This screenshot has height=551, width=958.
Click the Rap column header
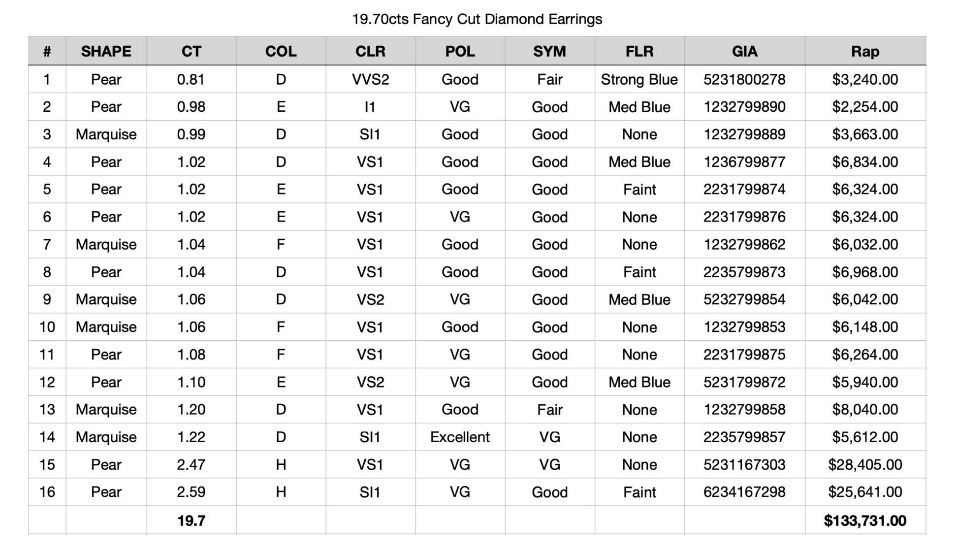click(865, 51)
